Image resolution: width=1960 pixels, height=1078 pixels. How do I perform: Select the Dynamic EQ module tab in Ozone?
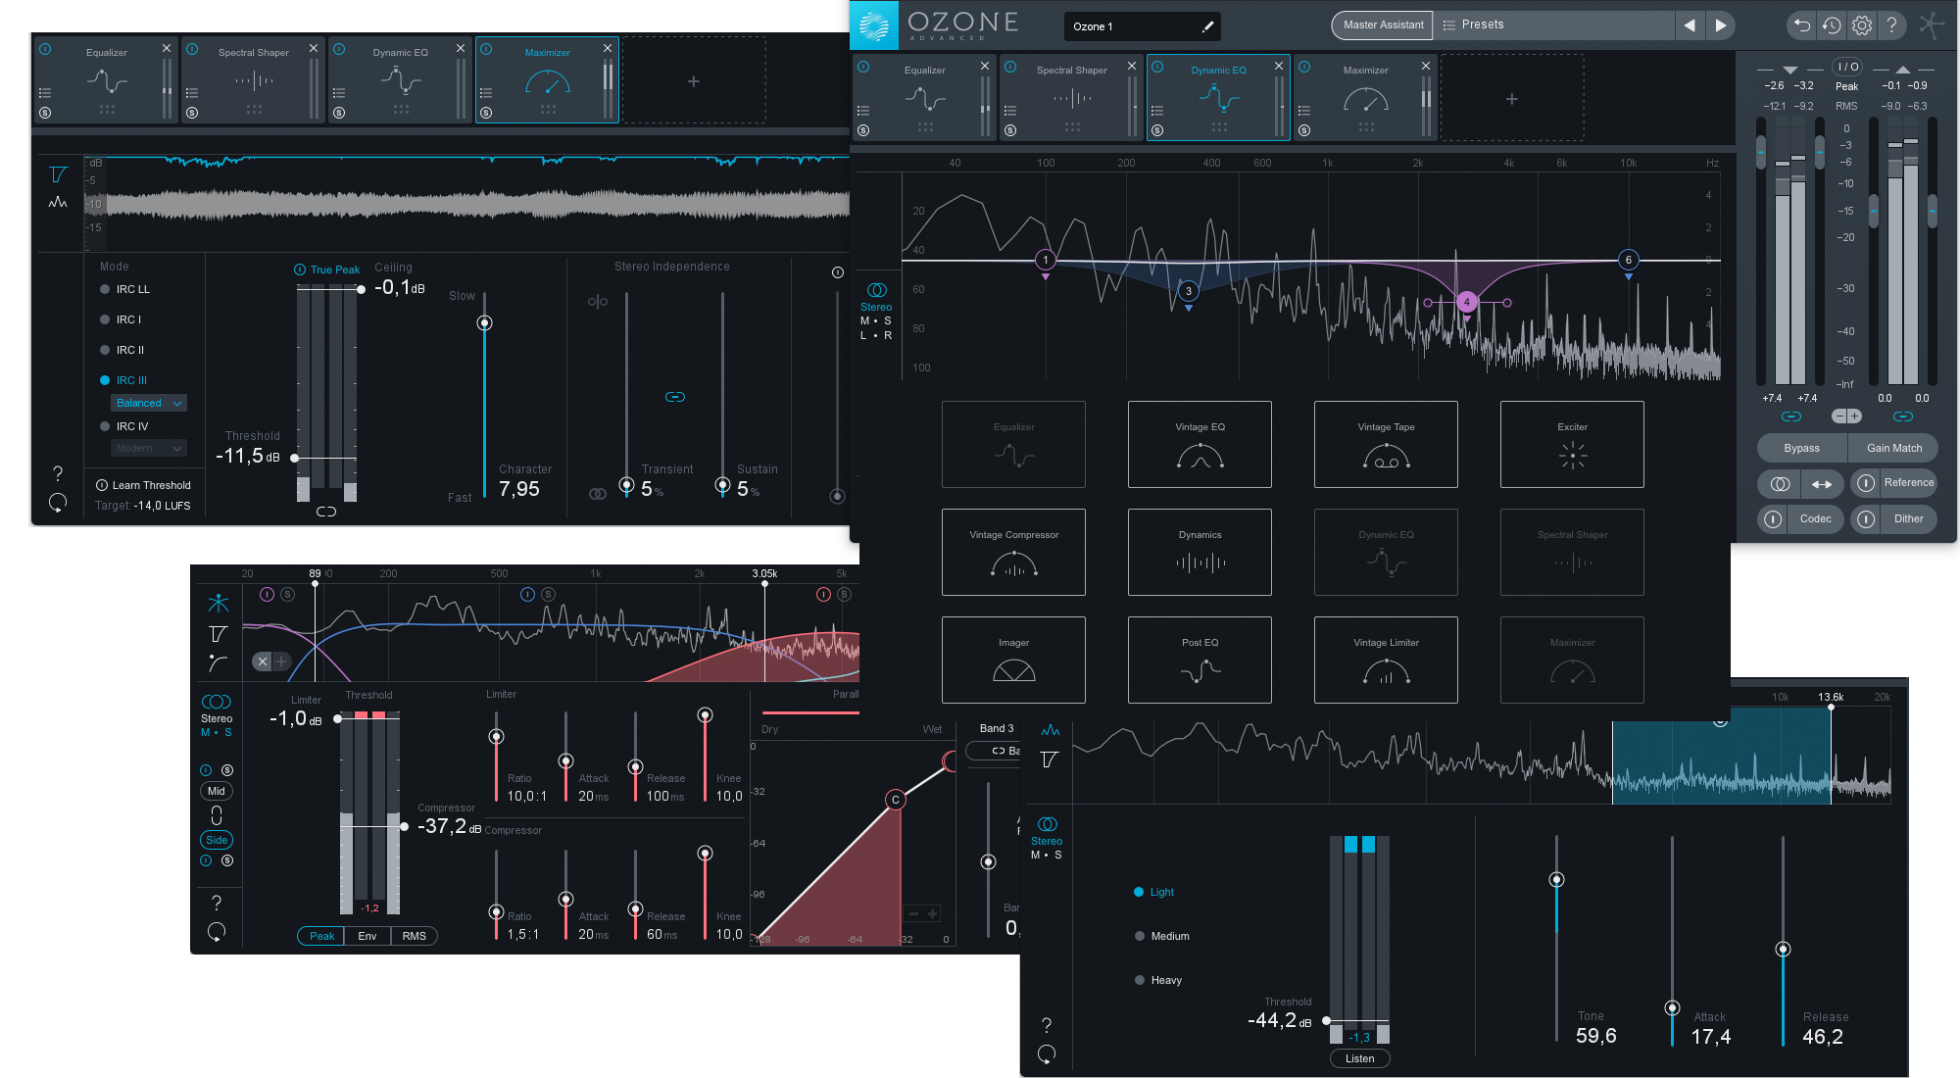(1218, 98)
